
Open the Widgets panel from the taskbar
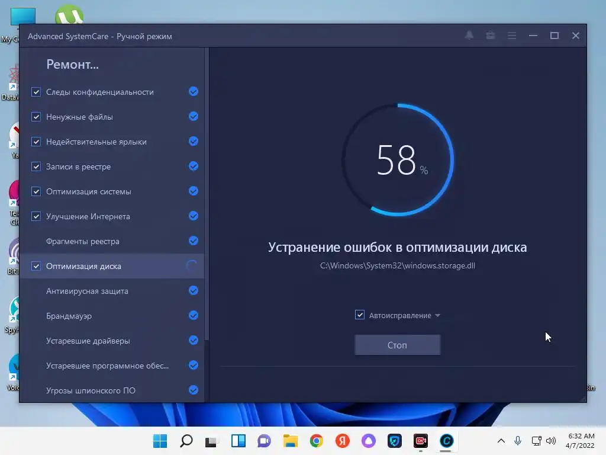(238, 441)
